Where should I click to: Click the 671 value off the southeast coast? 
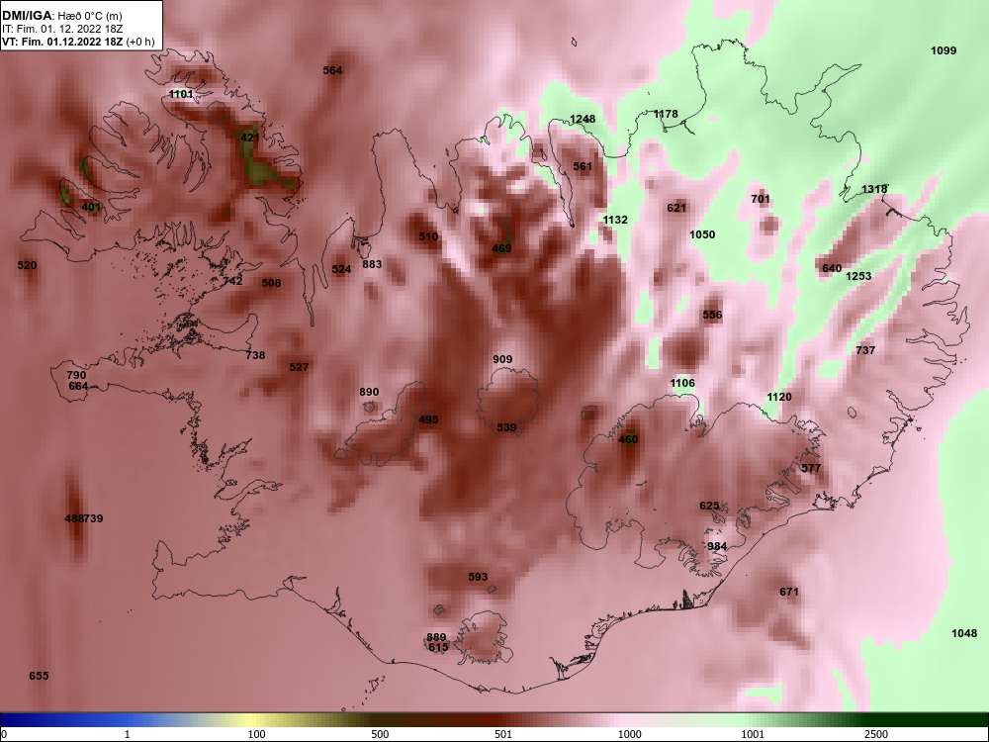pos(789,592)
